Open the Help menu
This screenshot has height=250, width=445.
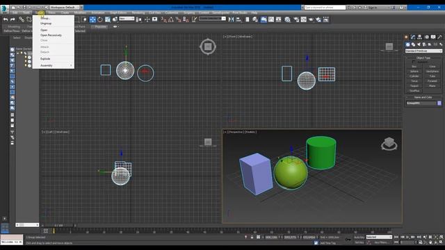254,12
